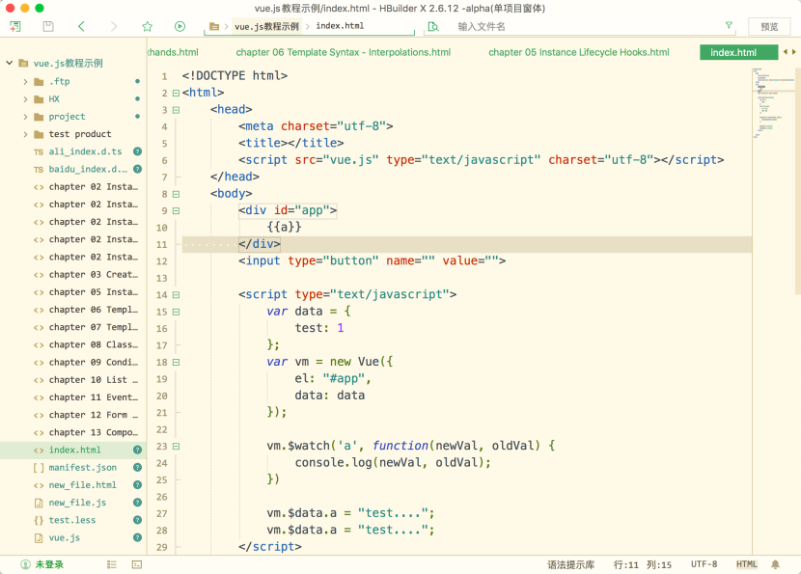Click the run play icon in toolbar

180,27
